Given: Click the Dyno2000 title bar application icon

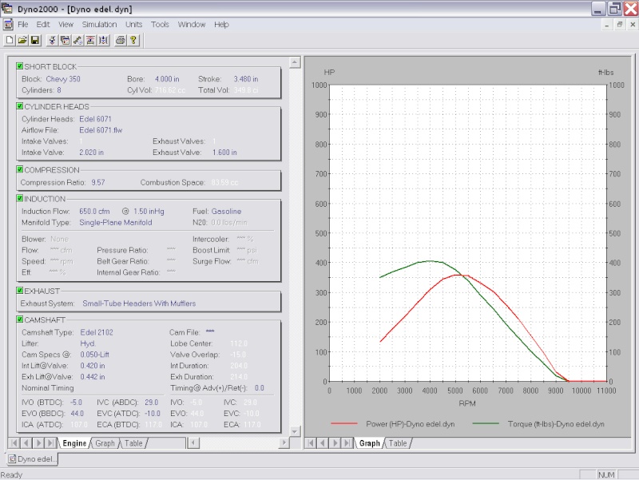Looking at the screenshot, I should [x=7, y=8].
